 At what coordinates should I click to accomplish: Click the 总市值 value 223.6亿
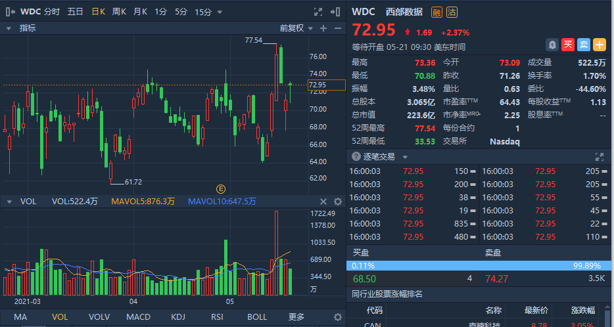(421, 115)
